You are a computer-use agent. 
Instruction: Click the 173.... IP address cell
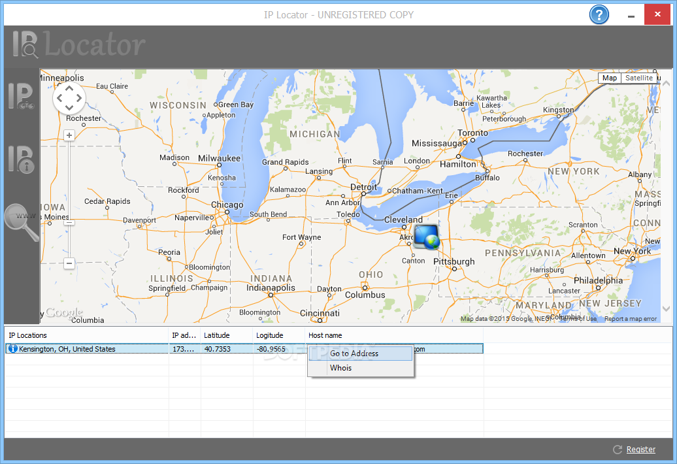click(184, 349)
